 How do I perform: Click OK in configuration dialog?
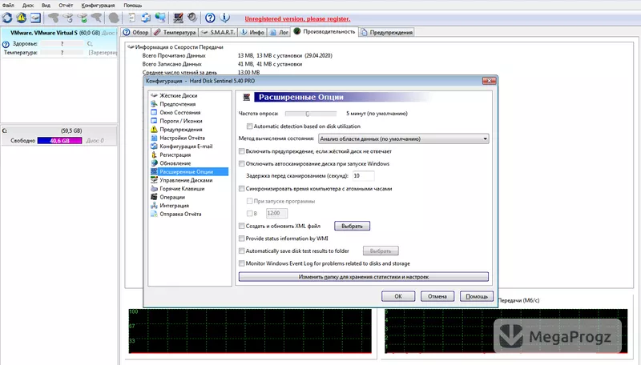point(398,296)
